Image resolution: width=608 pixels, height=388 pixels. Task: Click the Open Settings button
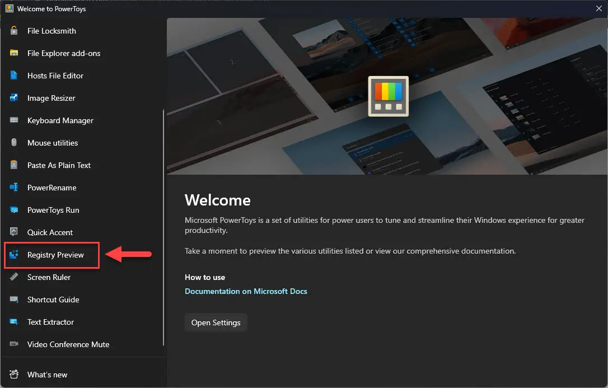pyautogui.click(x=216, y=322)
